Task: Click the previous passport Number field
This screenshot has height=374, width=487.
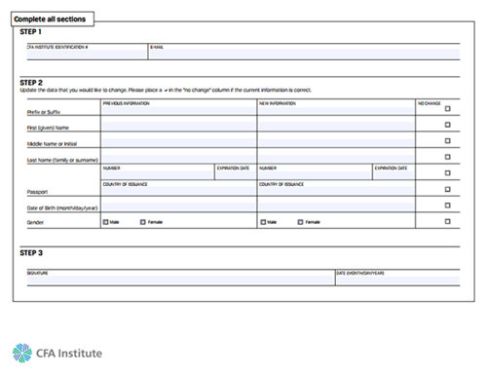Action: [158, 174]
